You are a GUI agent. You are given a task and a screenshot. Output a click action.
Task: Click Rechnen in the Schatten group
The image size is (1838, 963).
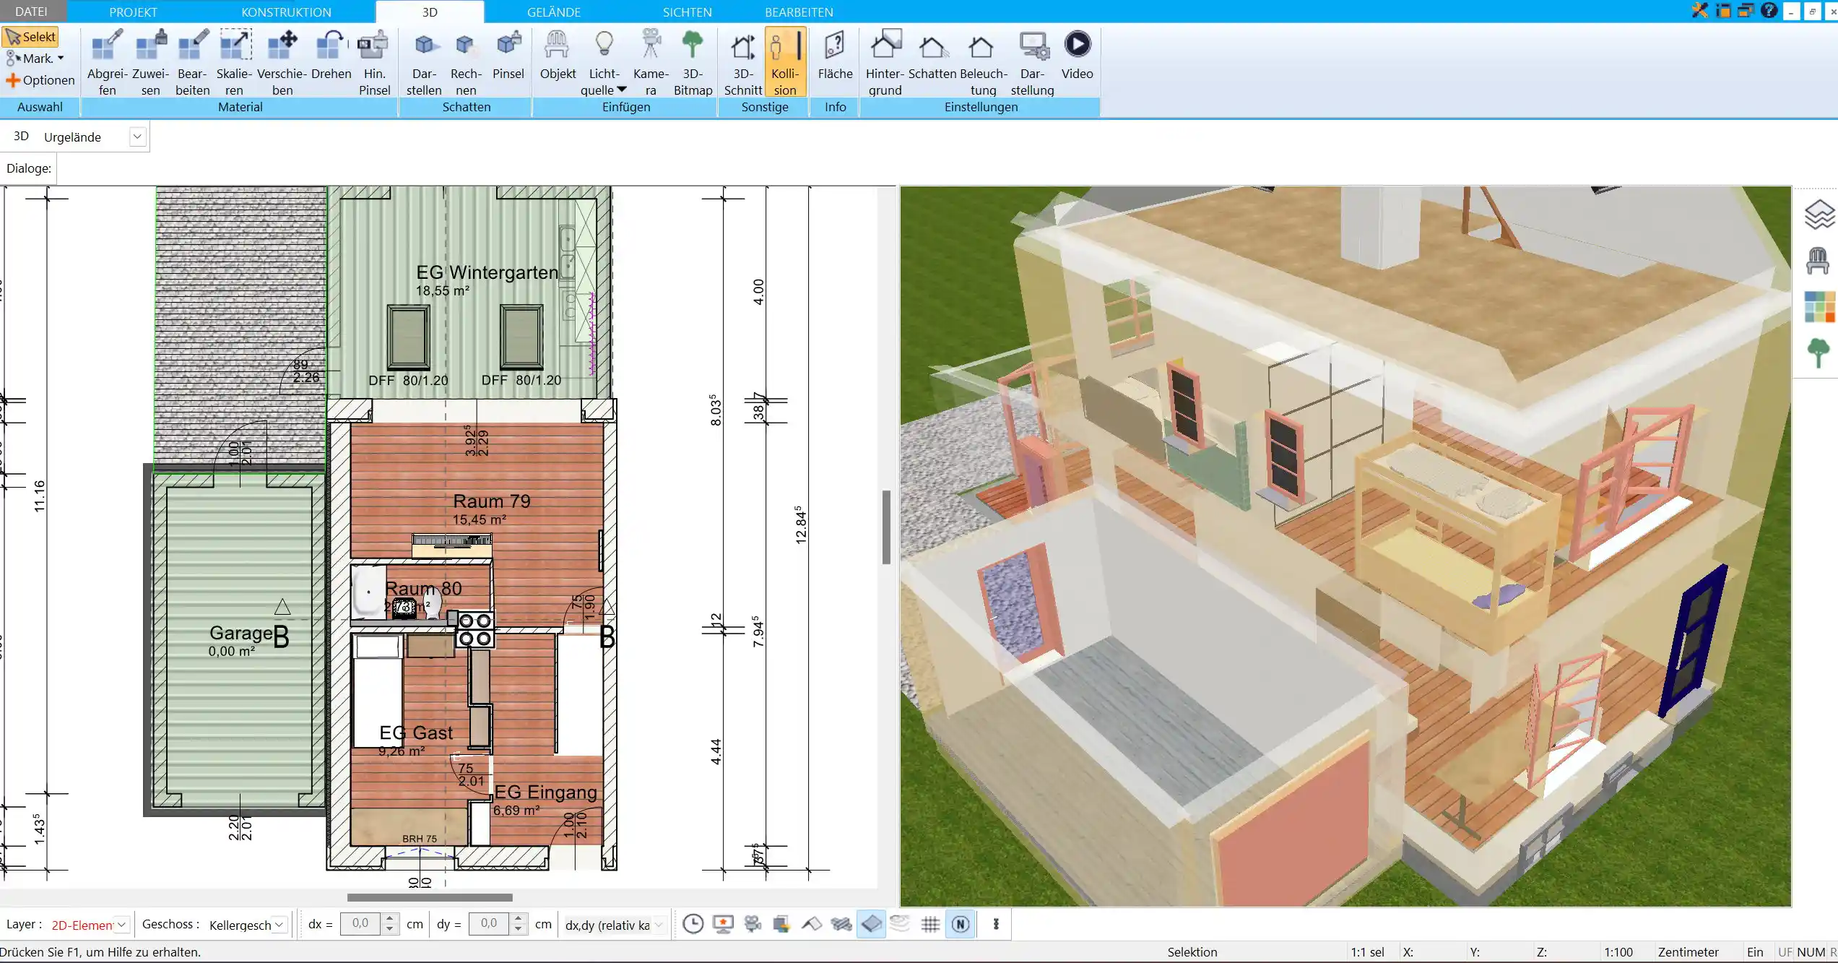click(x=466, y=62)
